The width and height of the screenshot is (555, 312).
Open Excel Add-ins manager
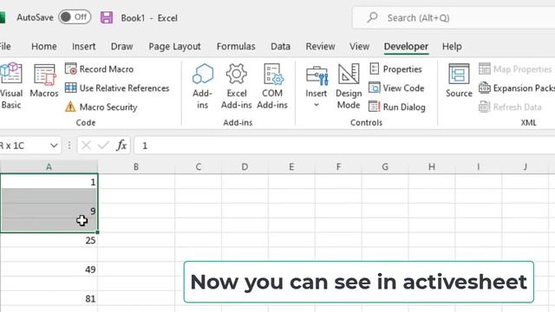click(237, 86)
